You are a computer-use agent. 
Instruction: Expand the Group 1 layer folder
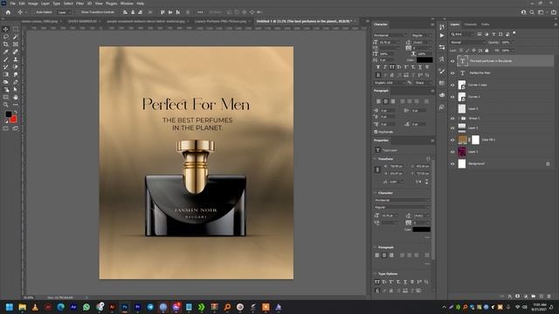click(x=459, y=119)
